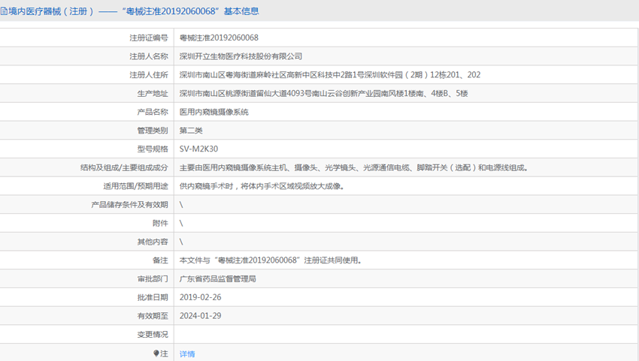Select the remark text starting 本文件与
Viewport: 639px width, 361px height.
[x=271, y=260]
